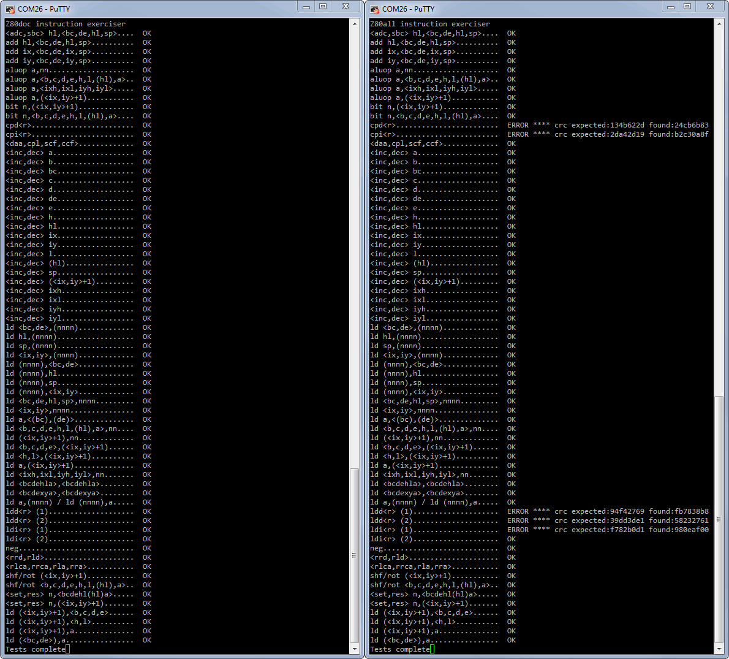Close the left PuTTY window
The height and width of the screenshot is (659, 729).
346,6
